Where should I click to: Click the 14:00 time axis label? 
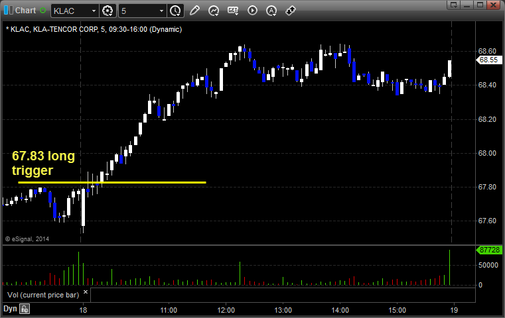tap(340, 310)
